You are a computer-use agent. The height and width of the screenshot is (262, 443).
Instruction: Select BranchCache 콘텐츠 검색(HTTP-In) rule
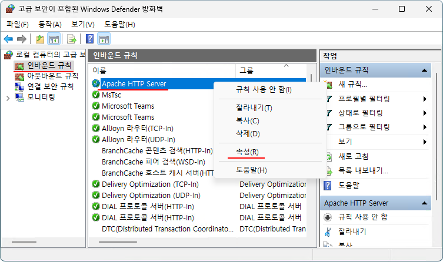pos(157,151)
